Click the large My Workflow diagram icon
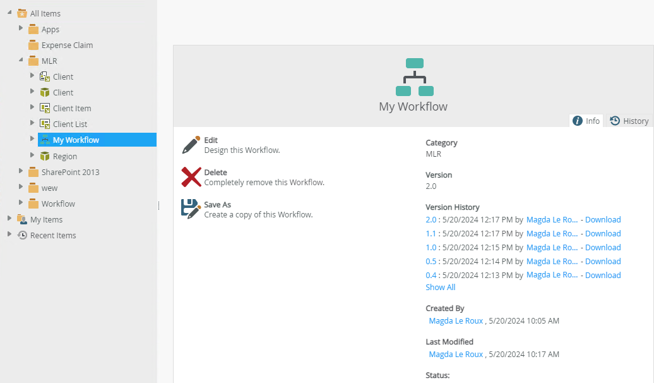 point(414,77)
